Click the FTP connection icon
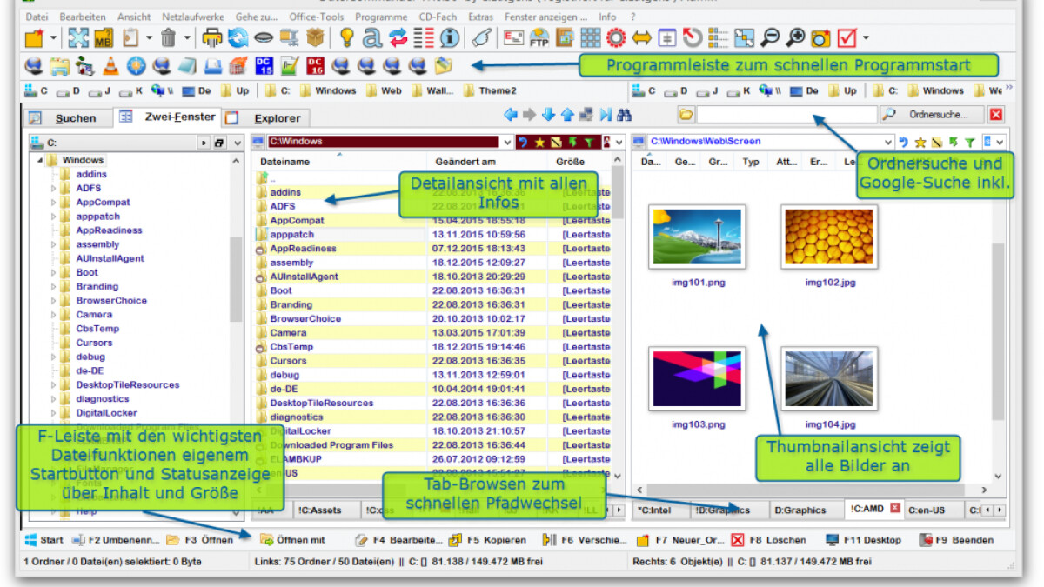Viewport: 1044px width, 587px height. 539,37
